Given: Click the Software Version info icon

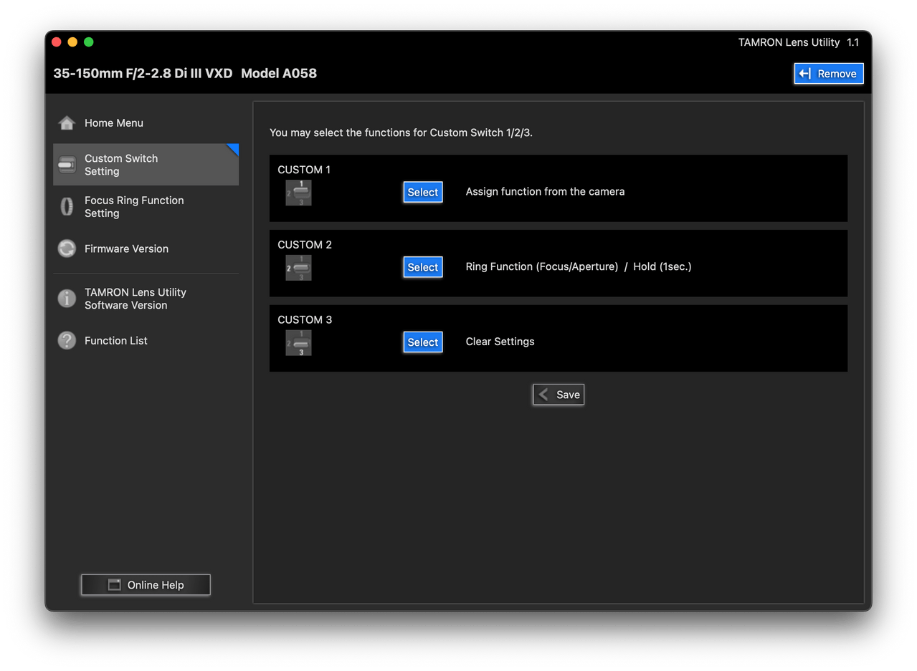Looking at the screenshot, I should (67, 299).
